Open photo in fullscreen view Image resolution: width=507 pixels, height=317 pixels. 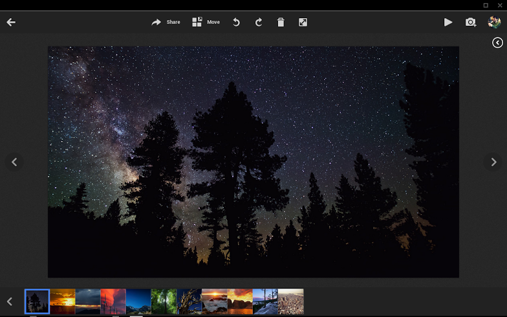click(x=303, y=22)
